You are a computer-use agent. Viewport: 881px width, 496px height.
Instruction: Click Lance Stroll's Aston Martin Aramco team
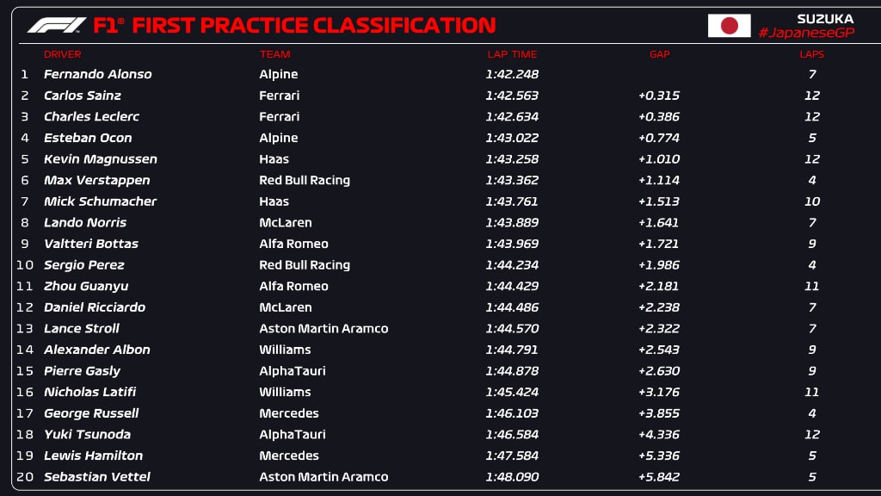pyautogui.click(x=323, y=328)
